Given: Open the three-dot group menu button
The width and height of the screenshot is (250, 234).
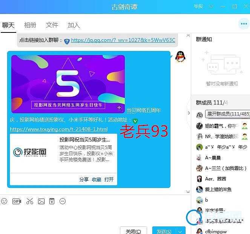Looking at the screenshot, I should (x=244, y=24).
